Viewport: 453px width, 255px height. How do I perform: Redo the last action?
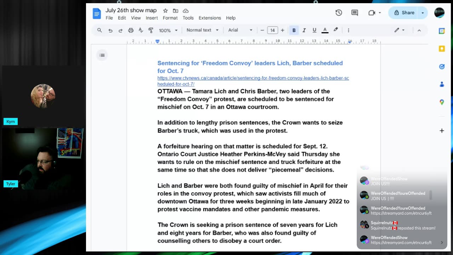point(120,30)
